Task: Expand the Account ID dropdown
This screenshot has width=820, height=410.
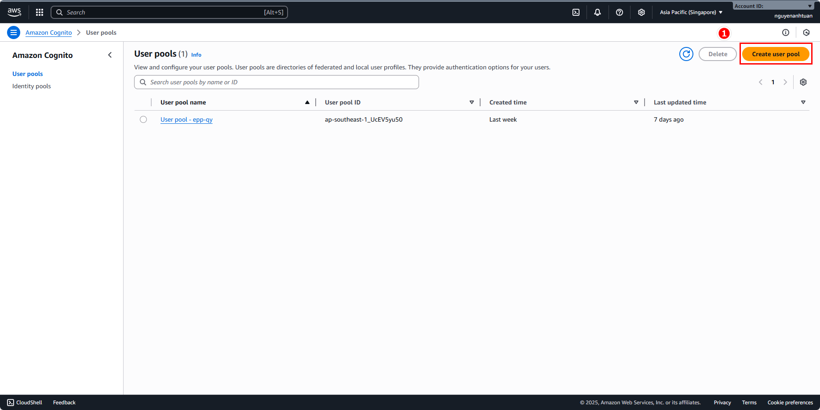Action: click(x=773, y=6)
